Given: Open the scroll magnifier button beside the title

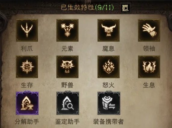Looking at the screenshot, I should (x=126, y=8).
